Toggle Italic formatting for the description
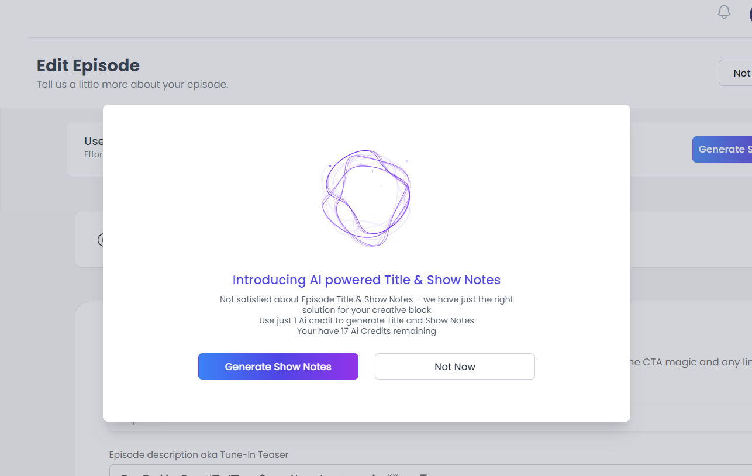The width and height of the screenshot is (752, 476). [145, 474]
